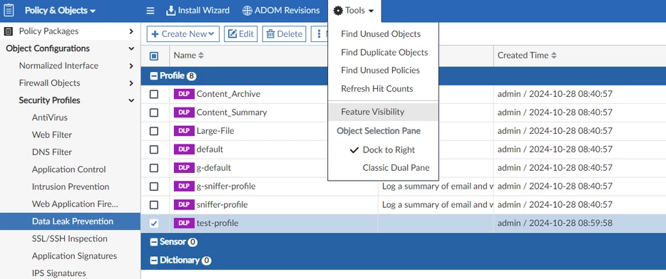This screenshot has height=279, width=666.
Task: Open the Install Wizard
Action: pos(198,11)
